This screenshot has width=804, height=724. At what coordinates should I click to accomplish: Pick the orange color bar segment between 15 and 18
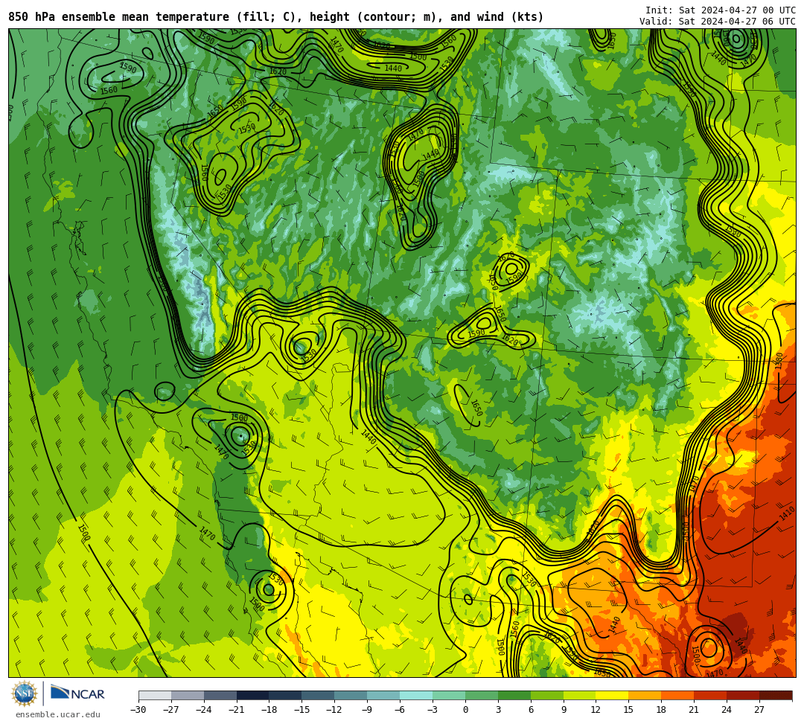645,695
